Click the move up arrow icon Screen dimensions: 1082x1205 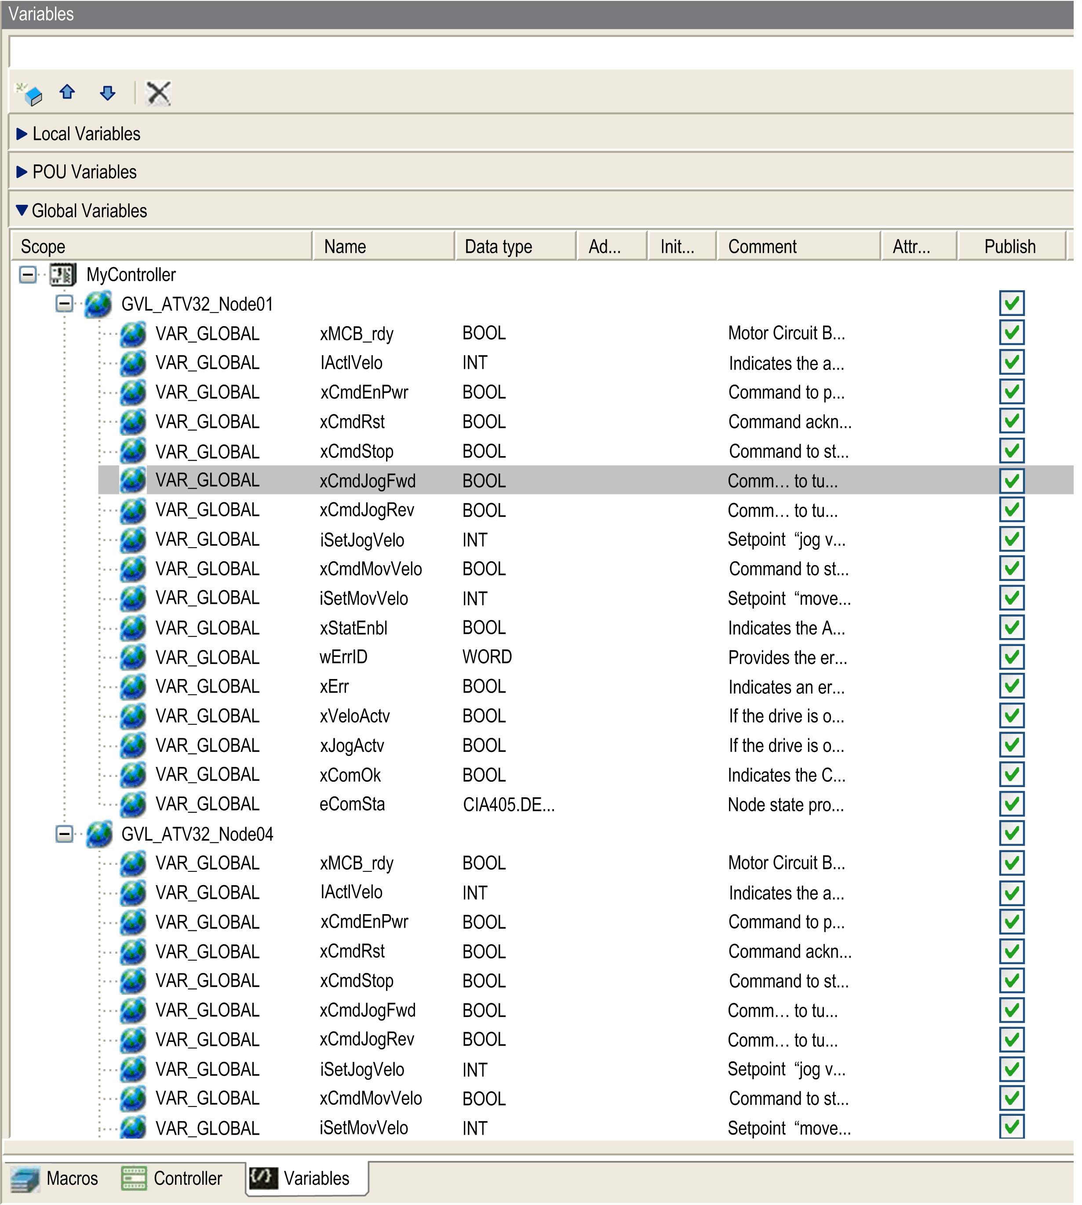pyautogui.click(x=67, y=92)
